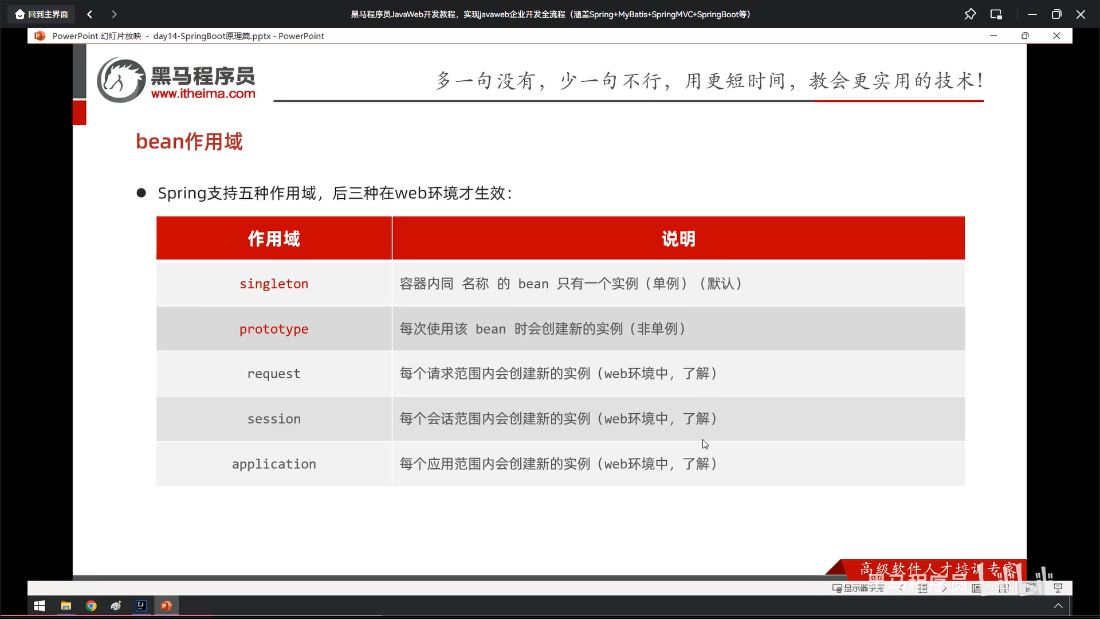This screenshot has height=619, width=1100.
Task: Open 显示器设置 display settings
Action: pyautogui.click(x=858, y=588)
